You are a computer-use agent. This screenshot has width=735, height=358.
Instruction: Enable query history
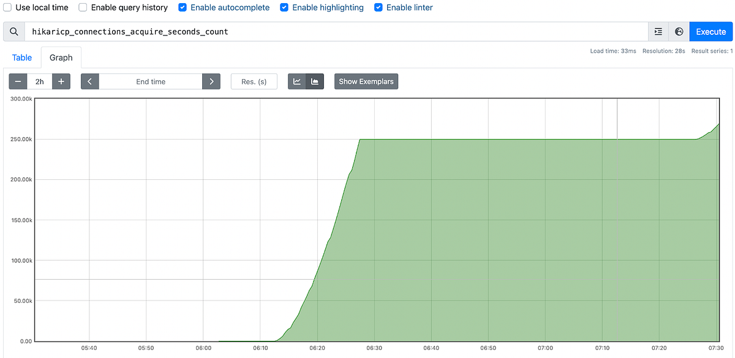click(x=83, y=7)
